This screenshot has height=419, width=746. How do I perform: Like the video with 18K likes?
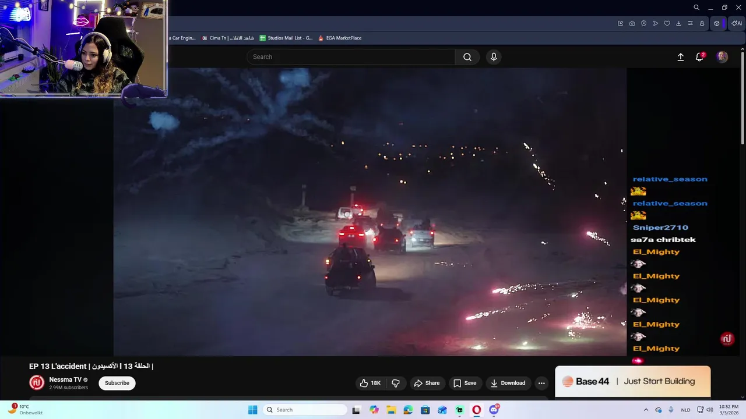click(370, 383)
